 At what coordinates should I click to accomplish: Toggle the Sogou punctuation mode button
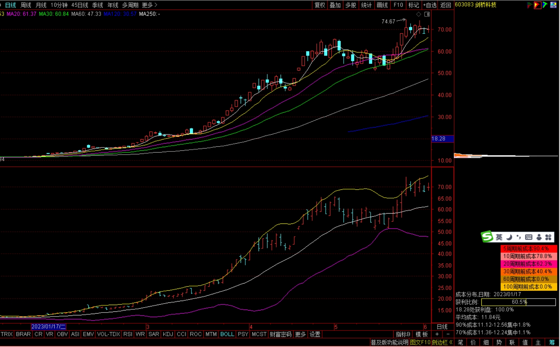click(x=518, y=237)
